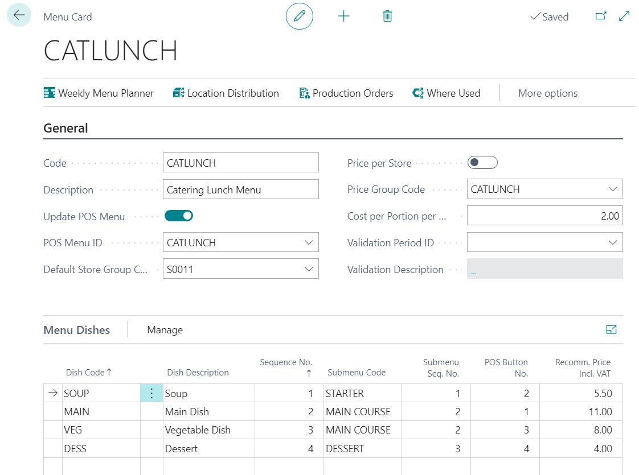
Task: Open the SOUP row options menu
Action: [151, 393]
